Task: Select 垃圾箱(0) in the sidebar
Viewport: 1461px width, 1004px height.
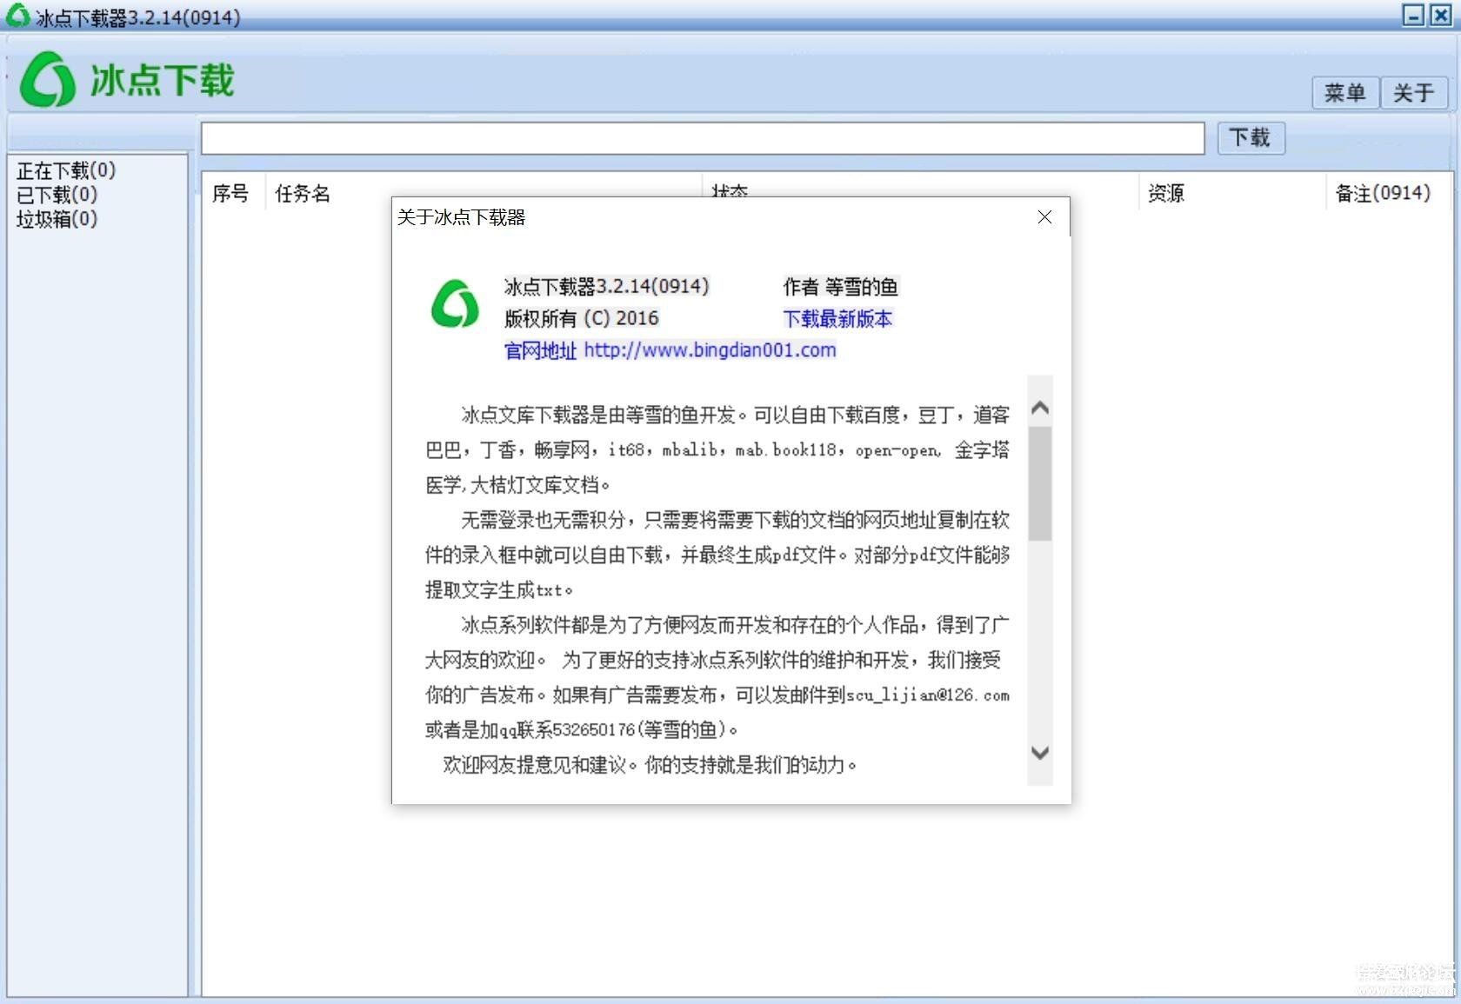Action: [x=57, y=219]
